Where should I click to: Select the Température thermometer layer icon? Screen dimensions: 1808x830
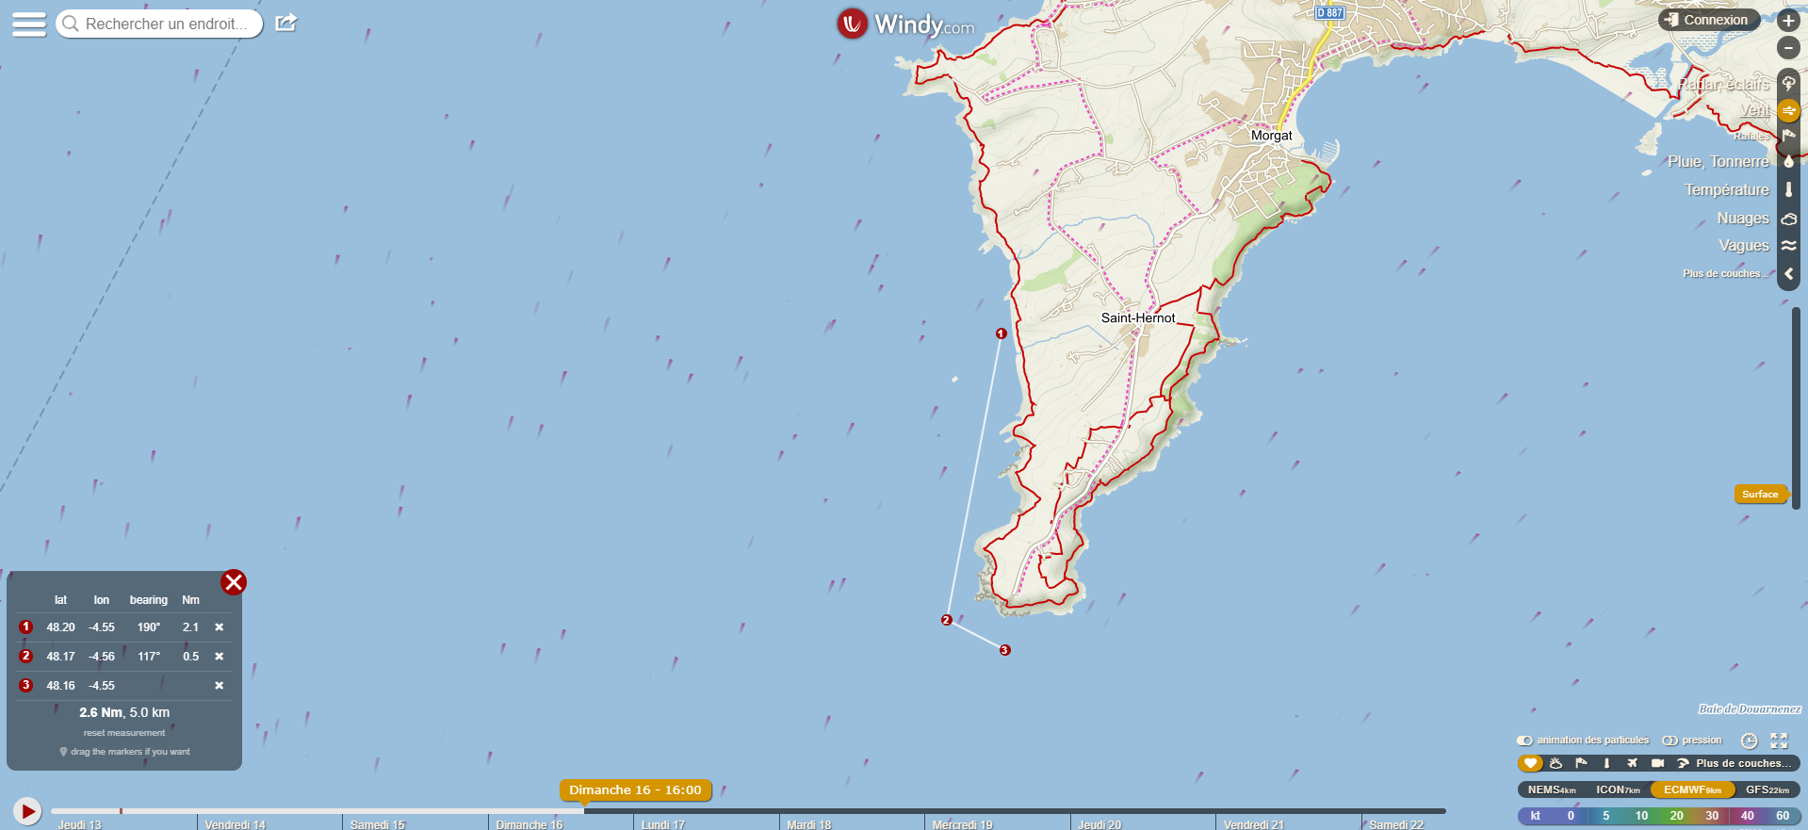(x=1788, y=189)
